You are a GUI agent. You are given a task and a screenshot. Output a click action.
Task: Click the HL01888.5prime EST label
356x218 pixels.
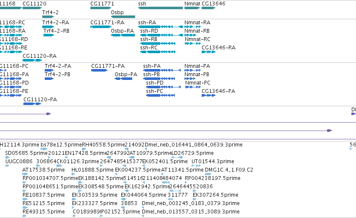92,170
